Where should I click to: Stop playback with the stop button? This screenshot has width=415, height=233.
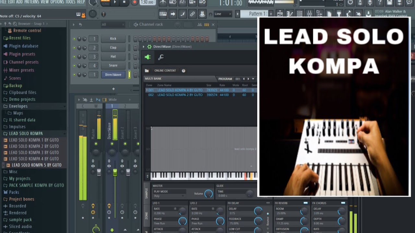(124, 2)
